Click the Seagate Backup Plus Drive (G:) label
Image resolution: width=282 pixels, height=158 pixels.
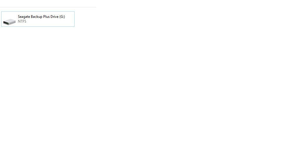[41, 17]
